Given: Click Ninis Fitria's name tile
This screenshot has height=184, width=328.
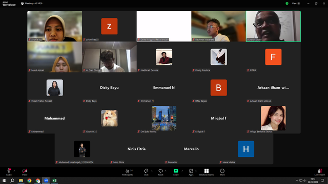Looking at the screenshot, I should tap(137, 149).
